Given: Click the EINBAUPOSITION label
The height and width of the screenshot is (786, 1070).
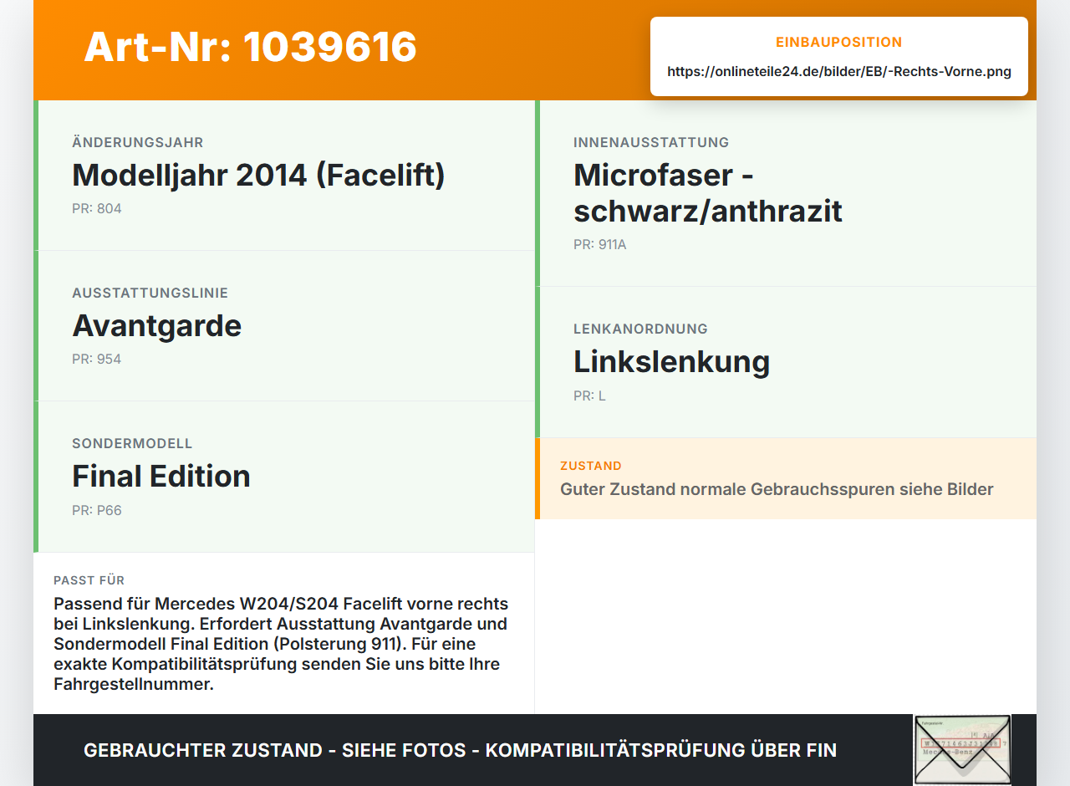Looking at the screenshot, I should click(x=839, y=42).
